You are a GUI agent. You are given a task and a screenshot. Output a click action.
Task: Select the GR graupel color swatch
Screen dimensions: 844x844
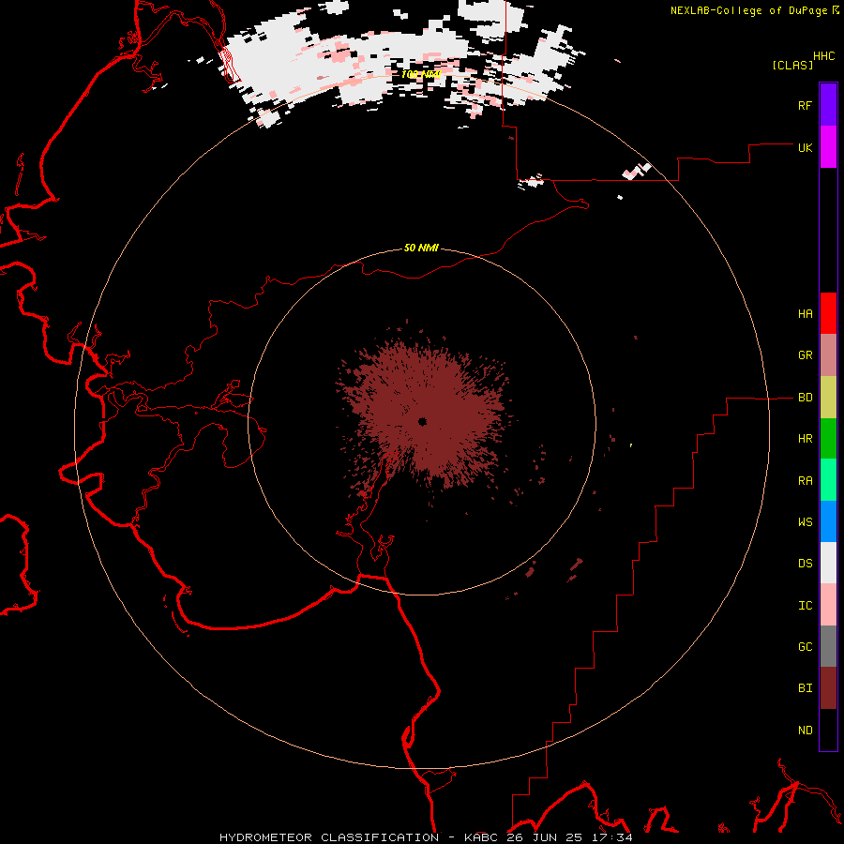click(828, 355)
